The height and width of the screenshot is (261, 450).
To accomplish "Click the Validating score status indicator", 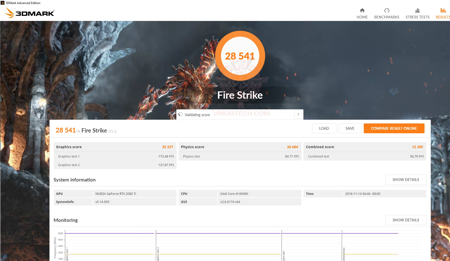I will point(180,114).
